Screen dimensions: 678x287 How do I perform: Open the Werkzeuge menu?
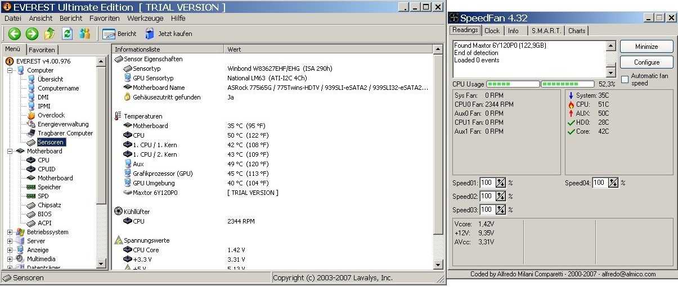pyautogui.click(x=145, y=19)
